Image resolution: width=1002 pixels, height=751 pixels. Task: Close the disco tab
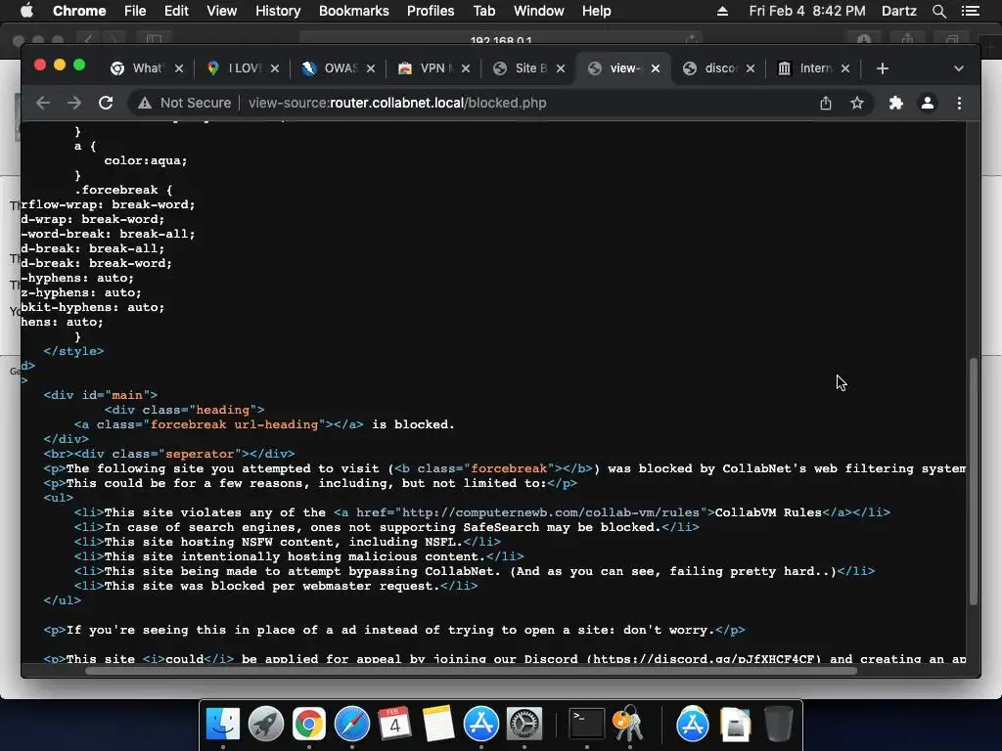[x=751, y=68]
